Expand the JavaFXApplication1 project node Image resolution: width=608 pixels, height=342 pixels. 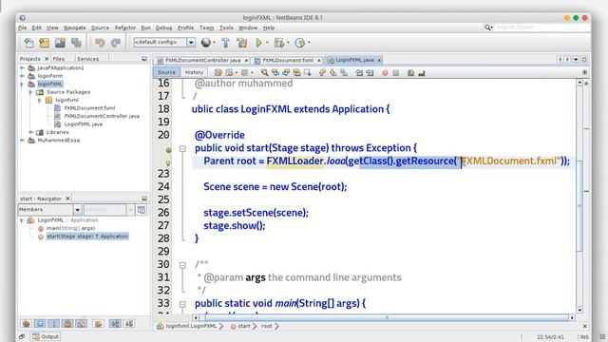[22, 67]
